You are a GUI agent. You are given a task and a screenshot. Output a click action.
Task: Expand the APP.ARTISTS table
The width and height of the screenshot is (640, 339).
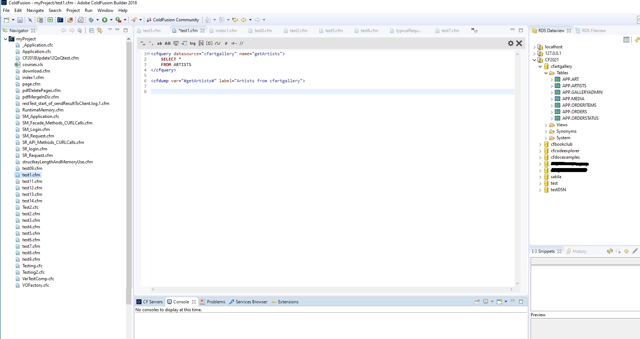point(552,86)
